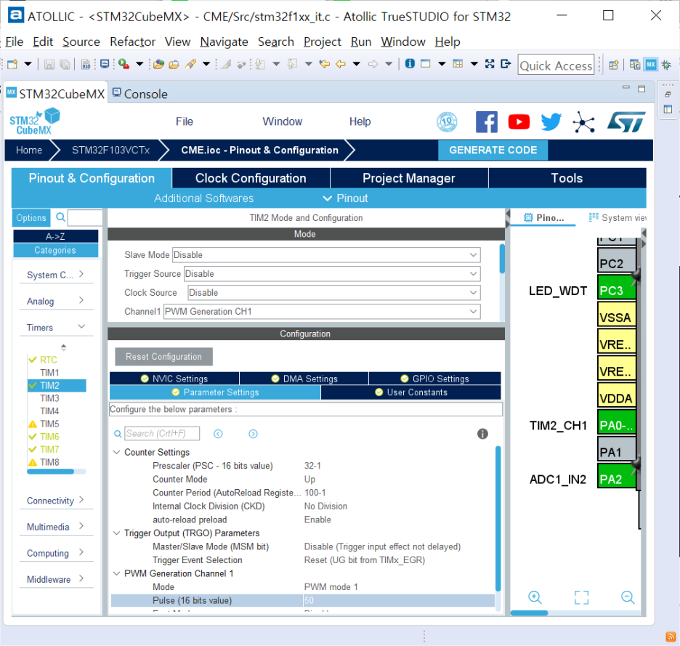This screenshot has width=680, height=646.
Task: Click the Open Perspective toolbar icon
Action: [613, 65]
